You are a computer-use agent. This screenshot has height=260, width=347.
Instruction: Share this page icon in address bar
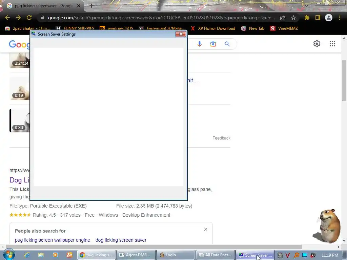click(283, 18)
